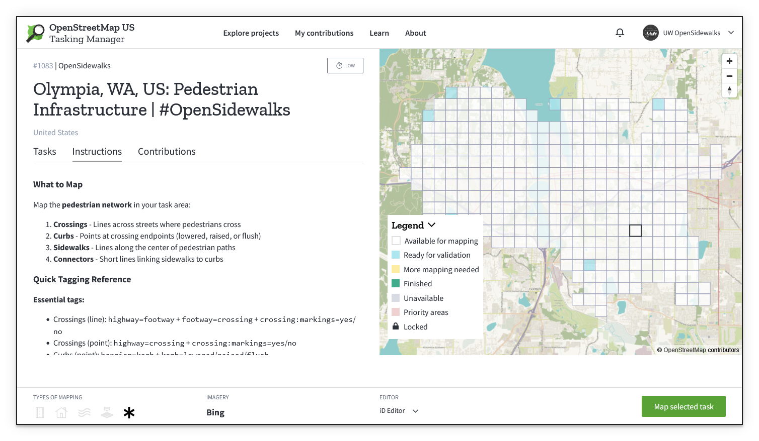Select the highlighted task square on the map
Viewport: 759px width, 441px height.
click(635, 230)
